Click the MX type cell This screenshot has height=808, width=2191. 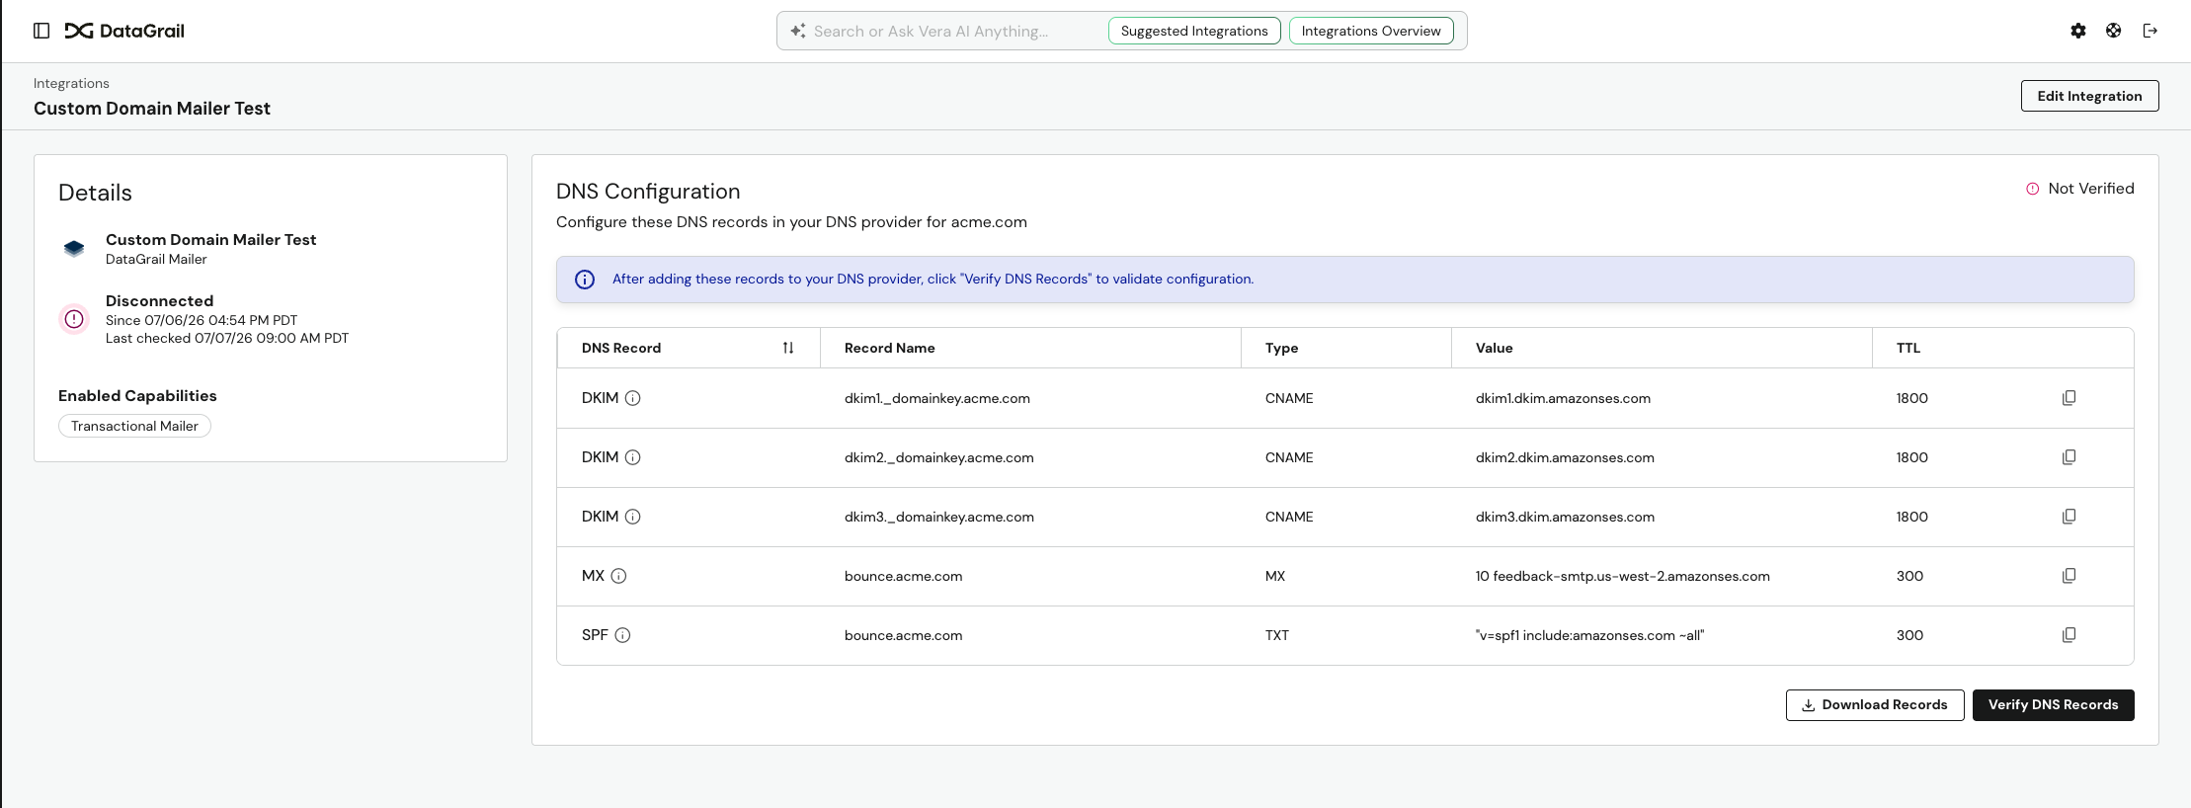click(1275, 576)
